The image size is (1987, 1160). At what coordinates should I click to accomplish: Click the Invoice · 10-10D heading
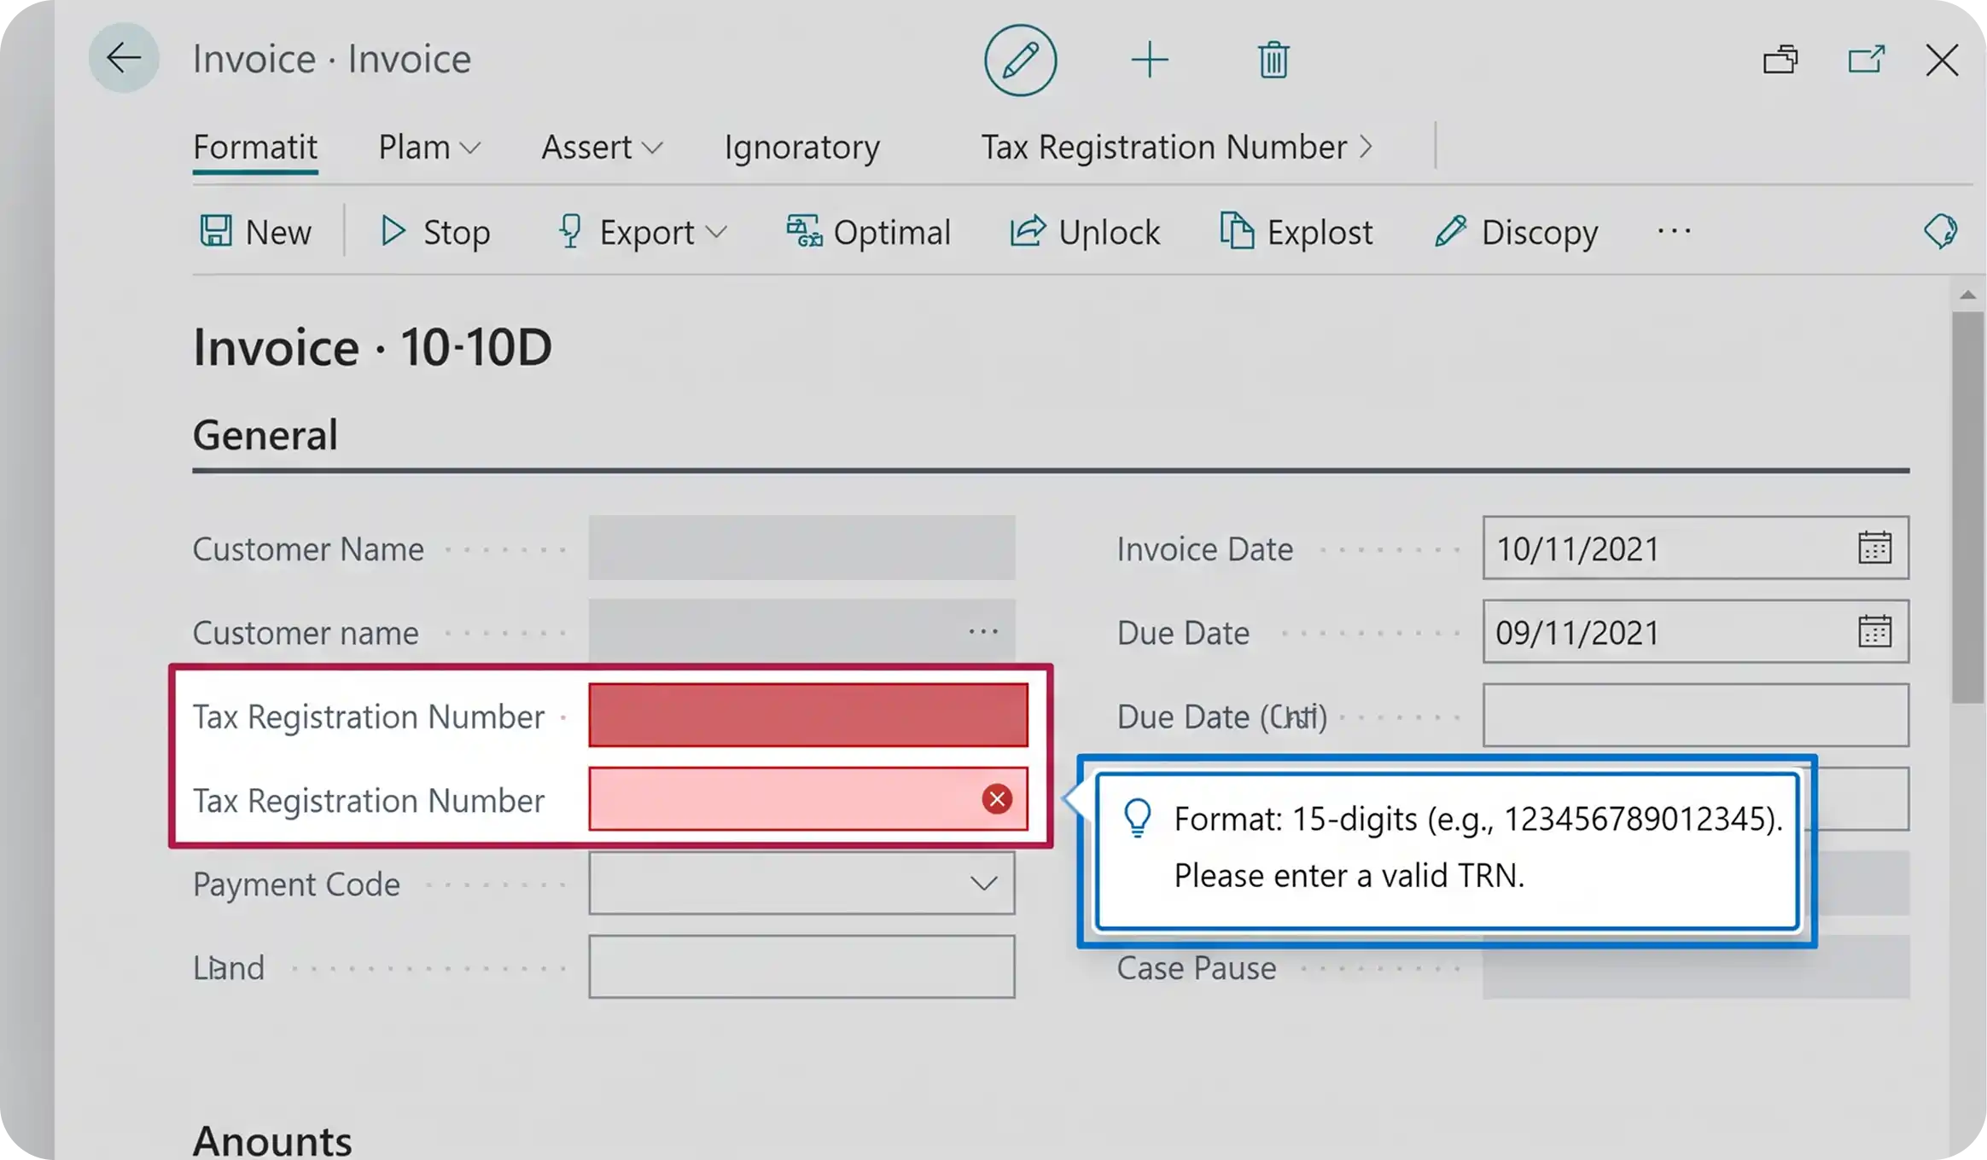[x=372, y=347]
